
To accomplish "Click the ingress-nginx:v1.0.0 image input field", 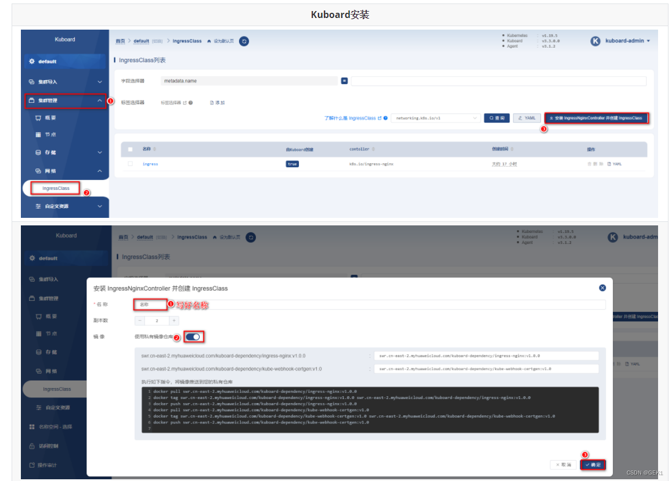I will (486, 356).
